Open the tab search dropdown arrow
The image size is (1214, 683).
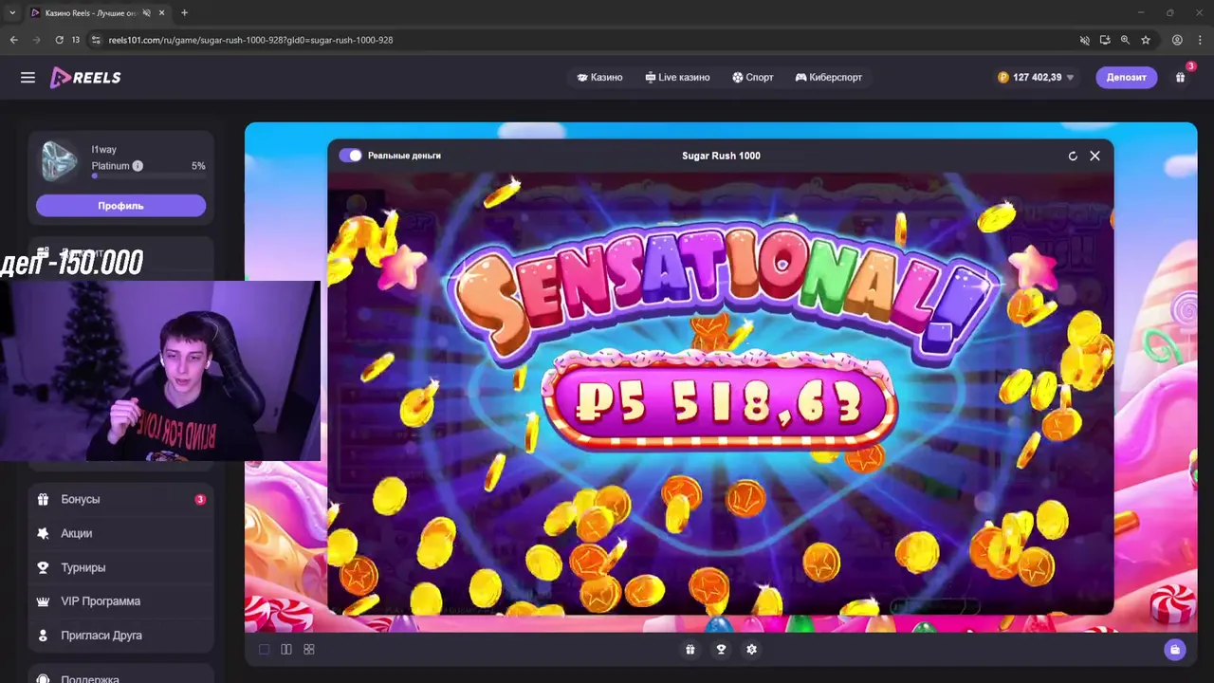coord(11,12)
